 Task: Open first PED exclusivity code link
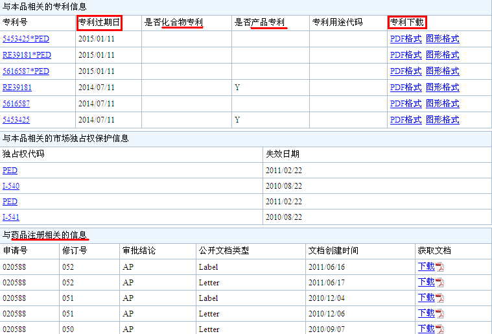10,171
